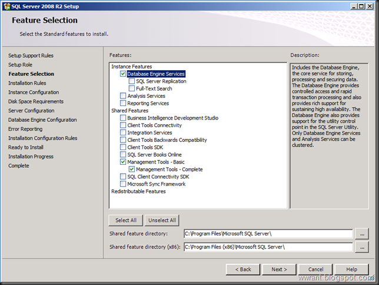Viewport: 379px width, 285px height.
Task: Select Installation Rules step
Action: [27, 83]
